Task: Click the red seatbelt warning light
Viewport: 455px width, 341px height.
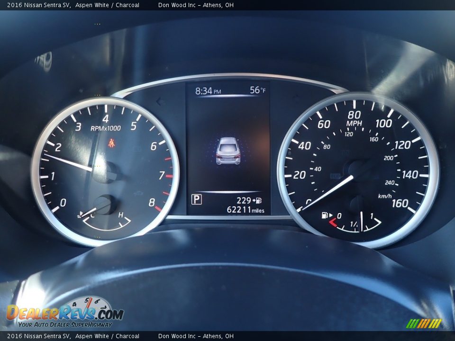Action: coord(111,143)
